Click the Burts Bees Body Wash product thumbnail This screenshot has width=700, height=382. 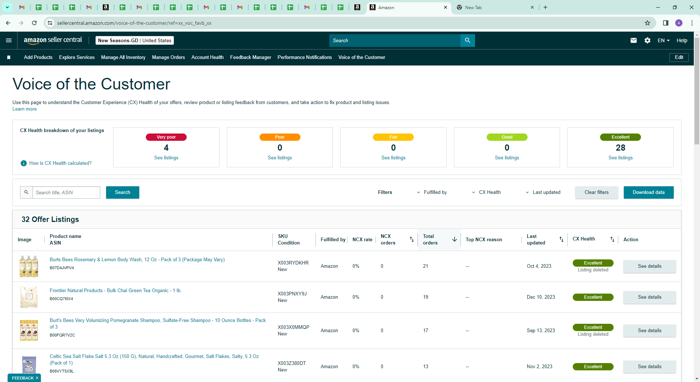[29, 266]
